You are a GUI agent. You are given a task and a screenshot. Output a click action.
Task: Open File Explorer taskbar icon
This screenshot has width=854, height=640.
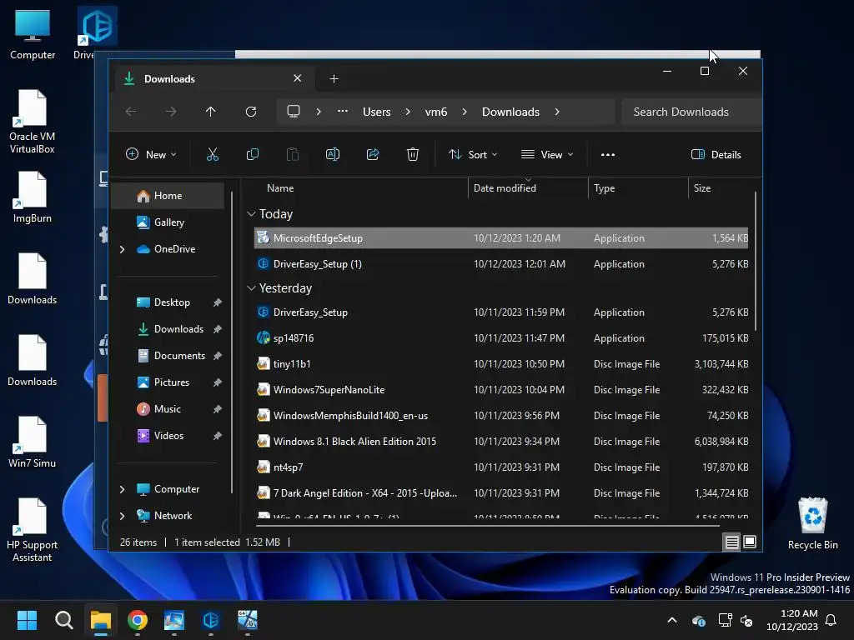(x=101, y=620)
